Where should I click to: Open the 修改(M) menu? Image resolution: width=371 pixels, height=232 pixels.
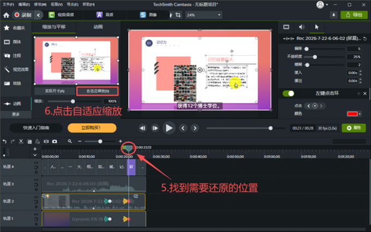[40, 4]
